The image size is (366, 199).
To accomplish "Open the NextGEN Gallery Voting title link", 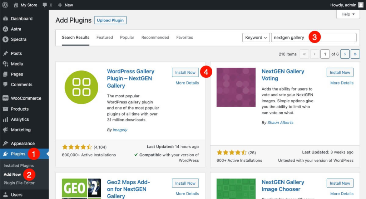I will (283, 75).
